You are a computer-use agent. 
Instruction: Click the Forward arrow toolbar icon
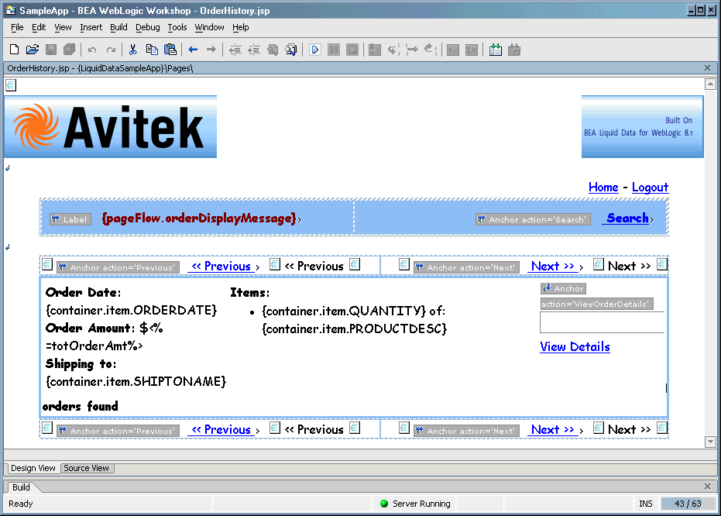click(x=211, y=50)
